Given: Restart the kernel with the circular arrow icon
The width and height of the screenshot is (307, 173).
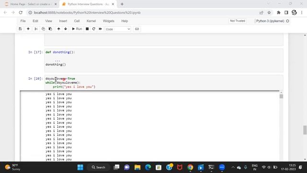Looking at the screenshot, I should pos(94,29).
